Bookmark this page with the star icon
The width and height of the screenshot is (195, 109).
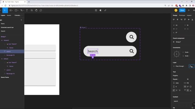[172, 5]
